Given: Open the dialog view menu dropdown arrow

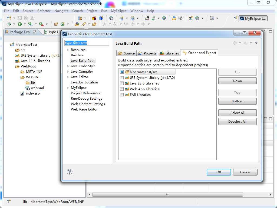Looking at the screenshot, I should pos(256,43).
